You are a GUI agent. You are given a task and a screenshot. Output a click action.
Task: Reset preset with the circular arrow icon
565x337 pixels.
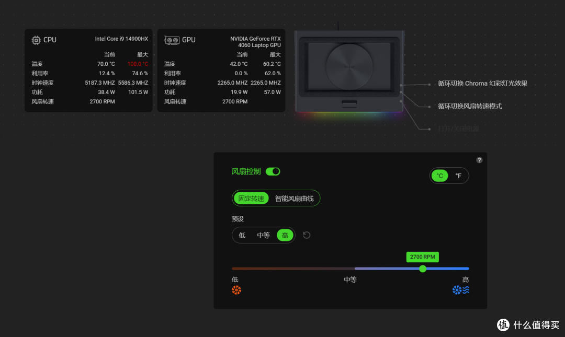tap(306, 235)
